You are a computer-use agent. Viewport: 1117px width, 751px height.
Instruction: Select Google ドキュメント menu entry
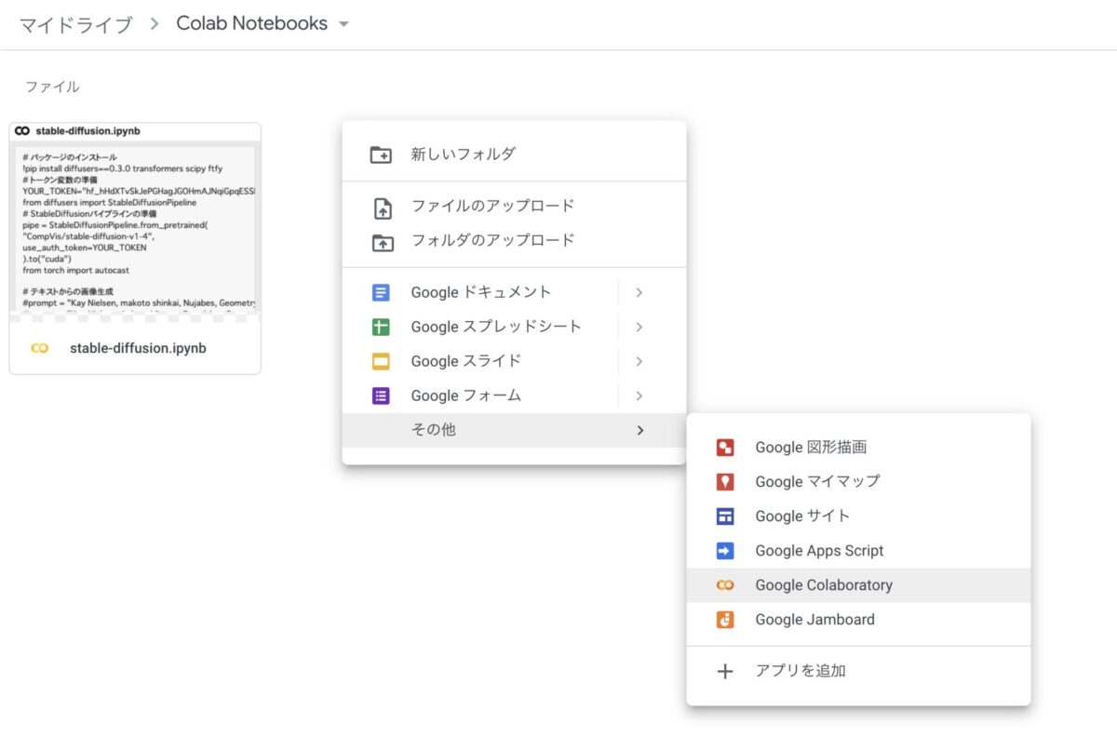(x=514, y=292)
